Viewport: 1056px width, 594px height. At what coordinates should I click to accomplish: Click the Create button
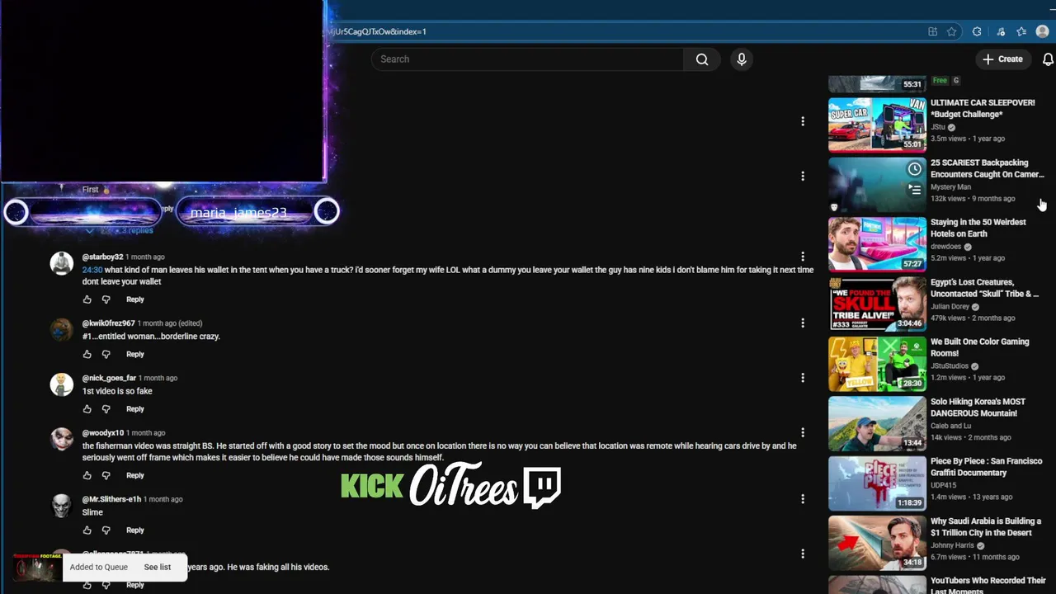pyautogui.click(x=1002, y=59)
